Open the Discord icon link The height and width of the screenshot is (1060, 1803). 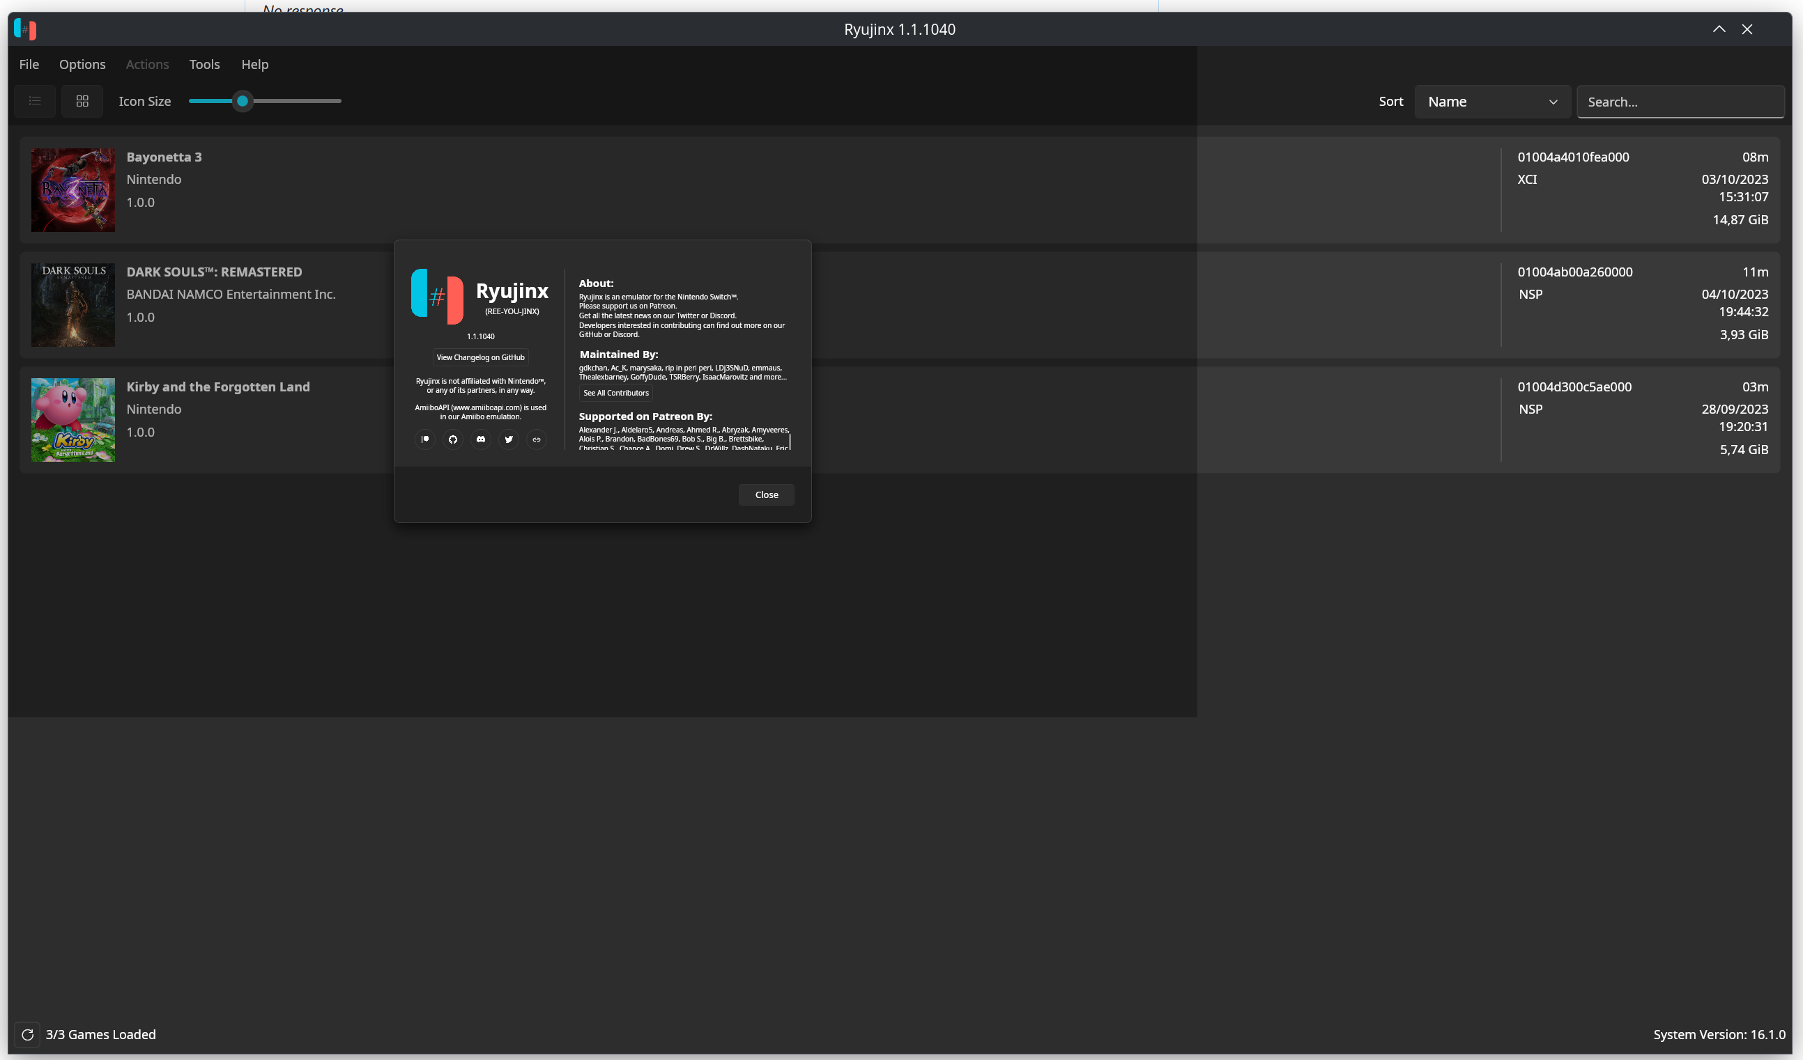coord(481,439)
